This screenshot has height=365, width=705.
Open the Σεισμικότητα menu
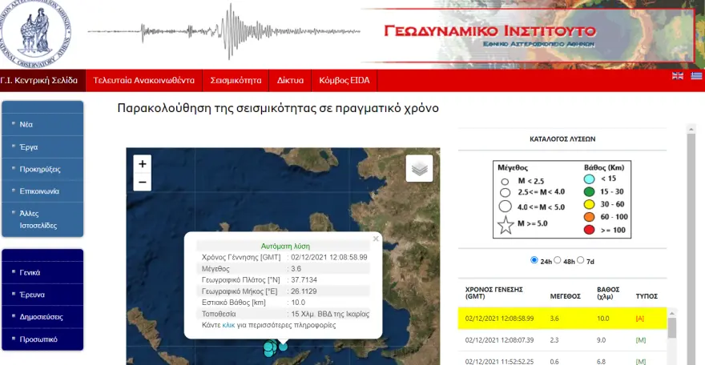click(x=236, y=81)
